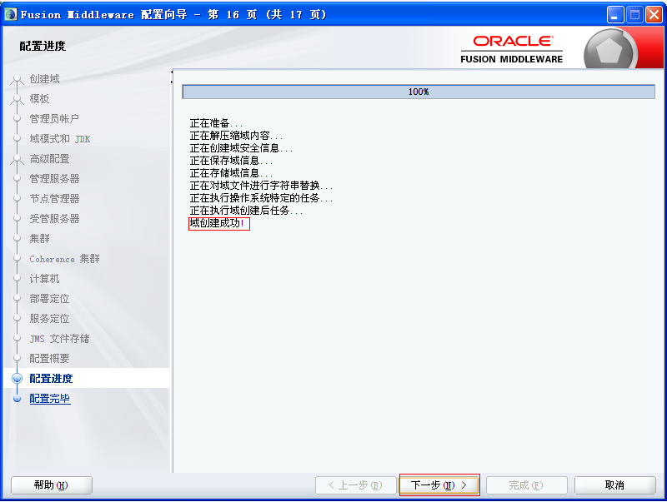
Task: Open help with the 帮助 (H) button
Action: pyautogui.click(x=52, y=485)
